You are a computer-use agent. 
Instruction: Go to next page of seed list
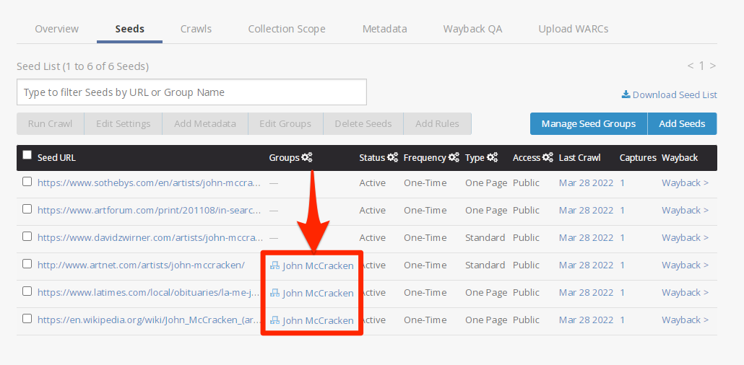point(713,66)
